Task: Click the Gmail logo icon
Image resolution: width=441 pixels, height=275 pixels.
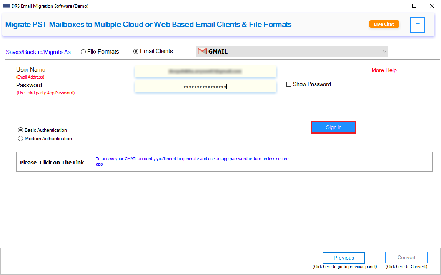Action: coord(202,51)
